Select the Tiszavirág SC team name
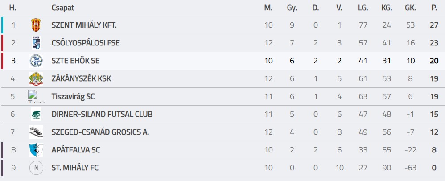This screenshot has width=445, height=181. (73, 97)
